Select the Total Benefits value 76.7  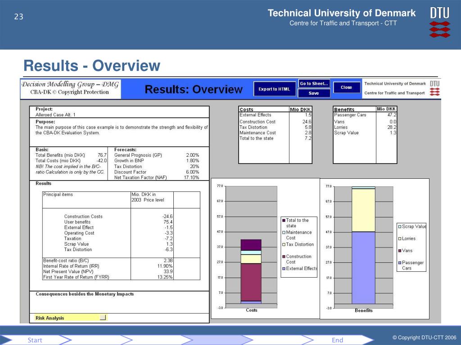click(x=102, y=155)
